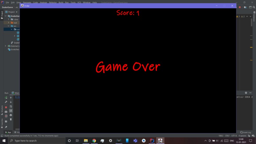
Task: Toggle the Structure tool window stripe
Action: (x=2, y=110)
